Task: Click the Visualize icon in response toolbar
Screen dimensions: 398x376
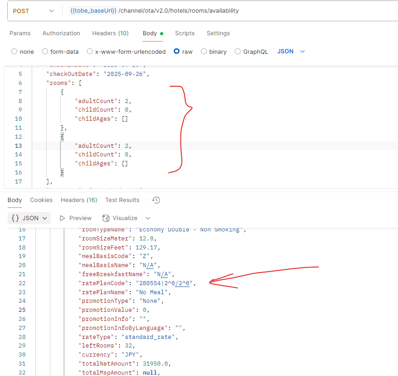Action: 106,218
